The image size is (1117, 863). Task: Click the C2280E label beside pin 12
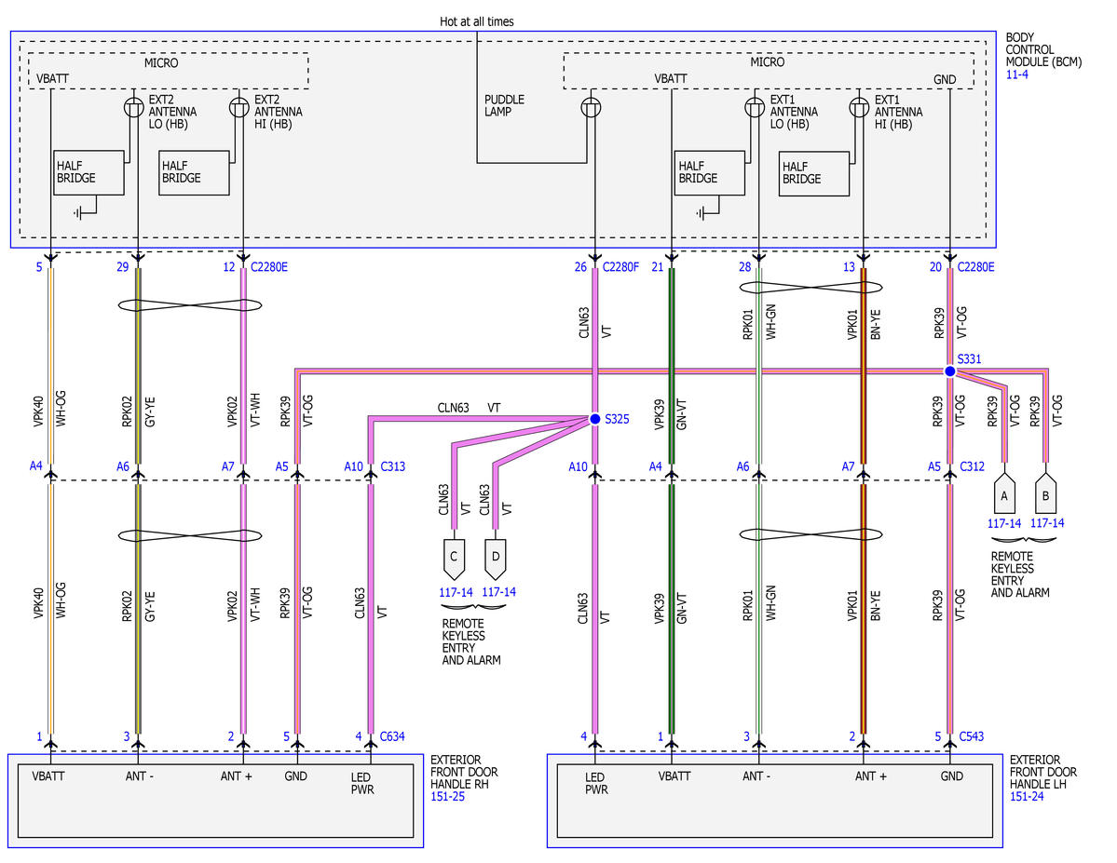269,267
